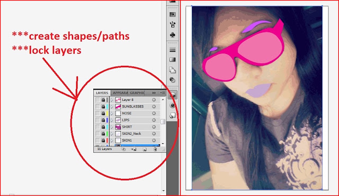Expand Layer 8 disclosure triangle
Screen dimensions: 339x196
click(112, 100)
